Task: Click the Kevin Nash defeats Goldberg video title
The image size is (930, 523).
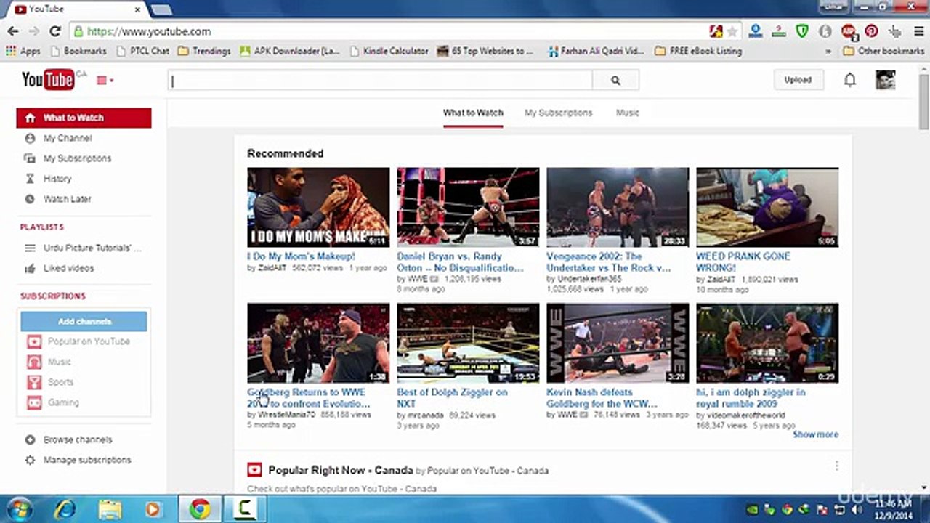Action: tap(602, 398)
